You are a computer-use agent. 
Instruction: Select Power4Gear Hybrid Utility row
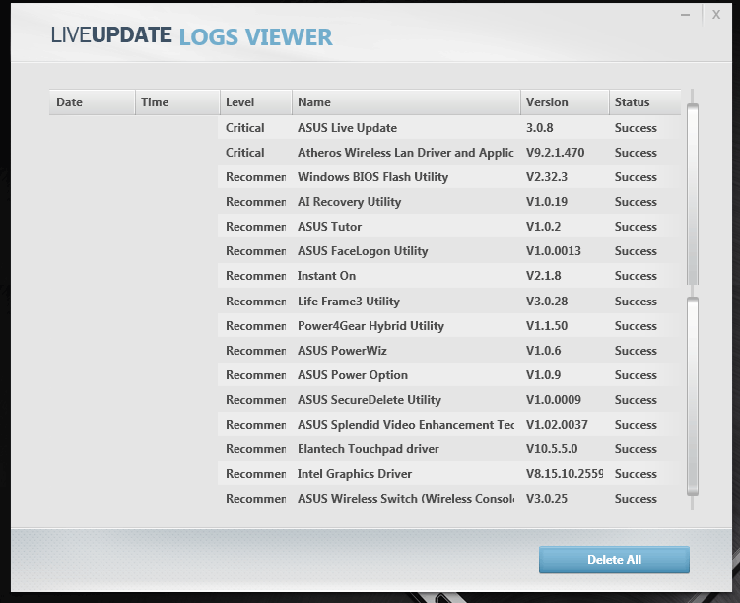448,325
